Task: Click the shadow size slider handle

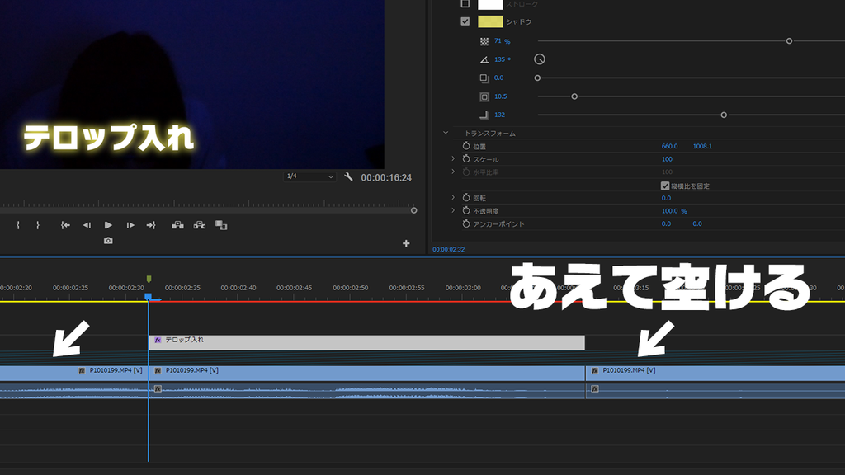Action: pyautogui.click(x=574, y=96)
